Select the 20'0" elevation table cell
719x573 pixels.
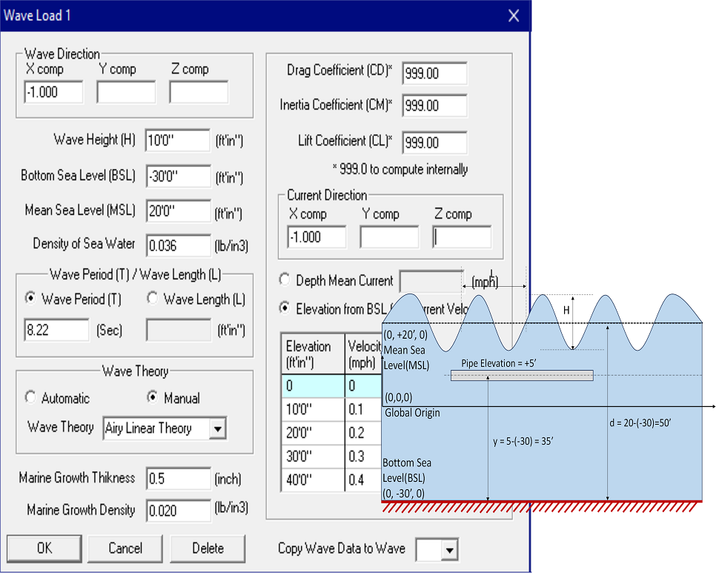coord(313,433)
